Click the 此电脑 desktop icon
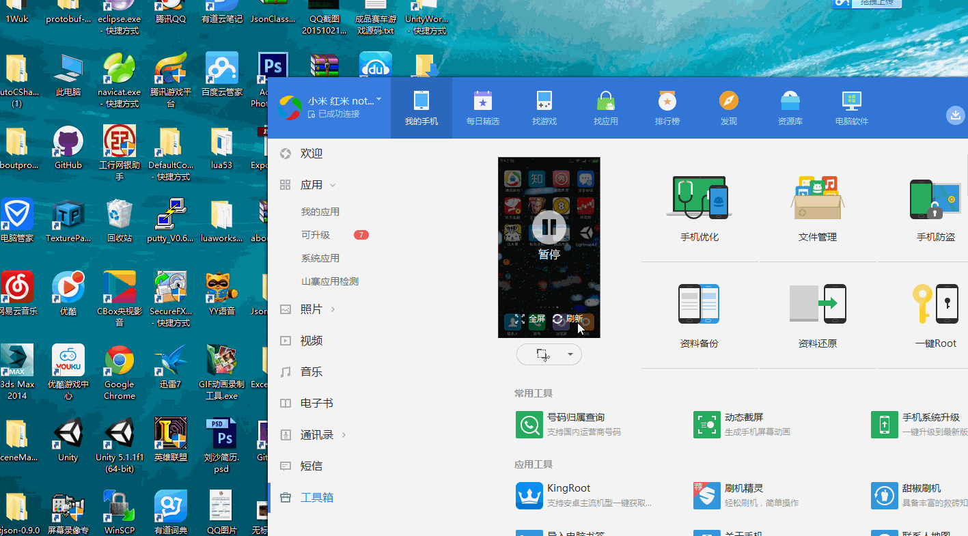The image size is (968, 536). [68, 74]
